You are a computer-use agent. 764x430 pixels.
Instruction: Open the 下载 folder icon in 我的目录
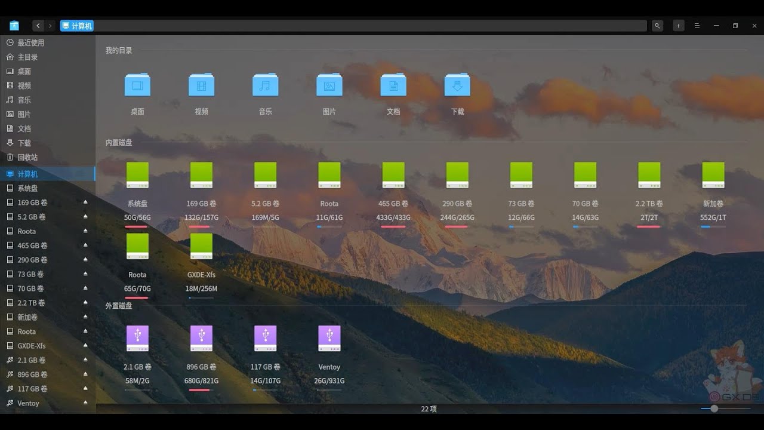(x=457, y=85)
